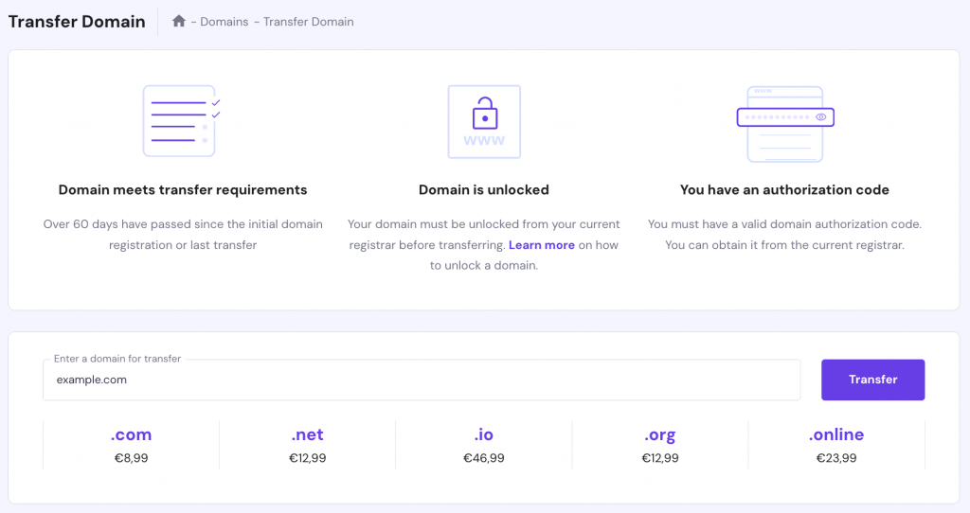Click the checklist transfer requirements illustration

tap(181, 121)
